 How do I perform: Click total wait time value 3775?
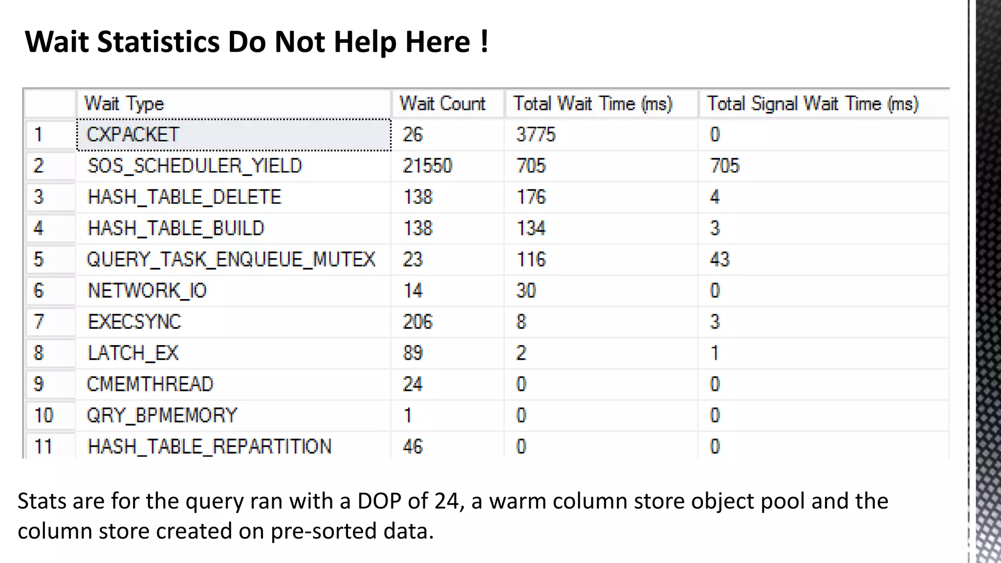[536, 135]
